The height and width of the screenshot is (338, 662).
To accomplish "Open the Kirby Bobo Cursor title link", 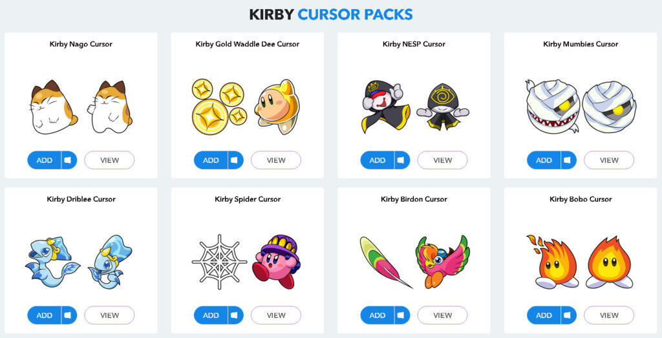I will pyautogui.click(x=581, y=199).
